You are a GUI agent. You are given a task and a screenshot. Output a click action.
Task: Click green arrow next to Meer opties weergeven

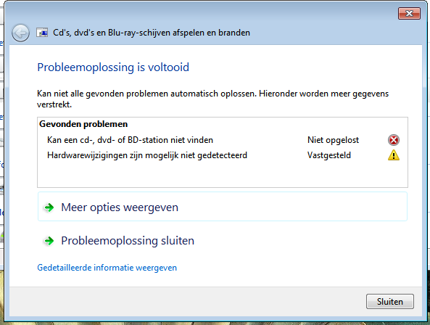coord(49,207)
